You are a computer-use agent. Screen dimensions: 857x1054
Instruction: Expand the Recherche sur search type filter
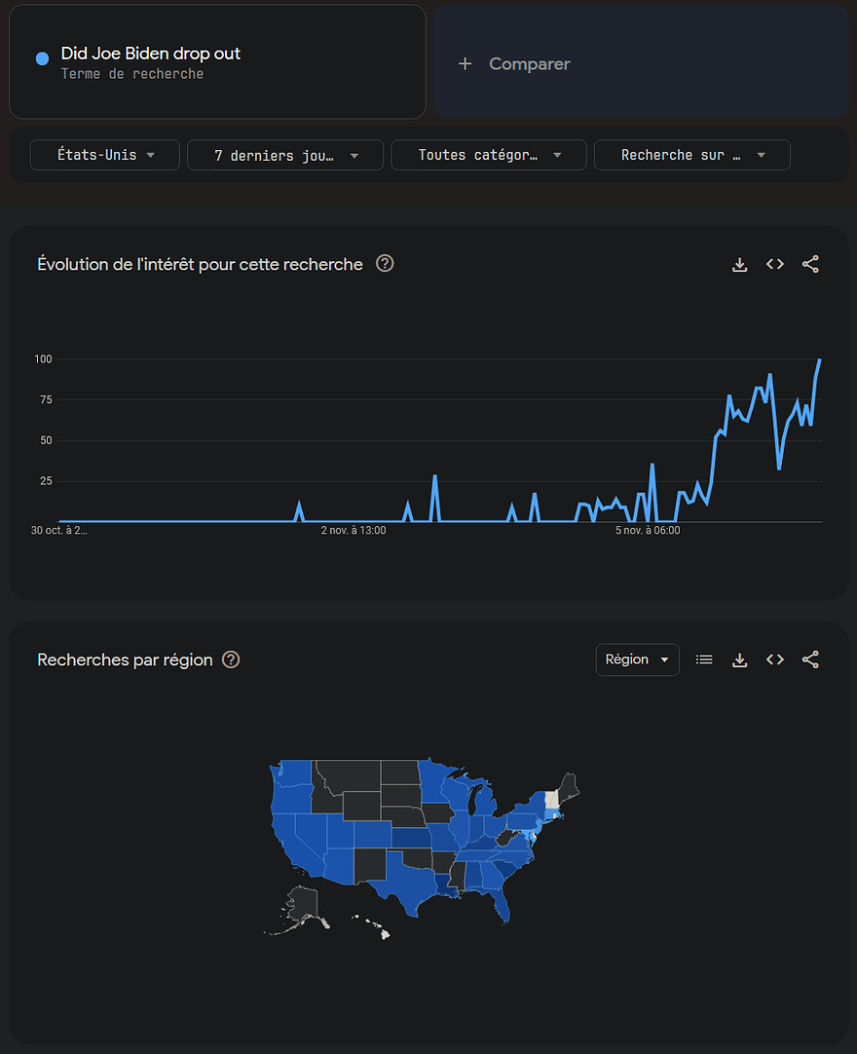[691, 155]
